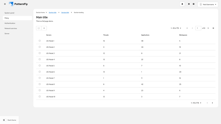Select the US-Node 9 row checkbox
The width and height of the screenshot is (221, 124).
click(40, 90)
